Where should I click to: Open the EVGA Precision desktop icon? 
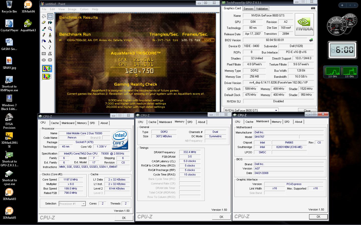[9, 121]
